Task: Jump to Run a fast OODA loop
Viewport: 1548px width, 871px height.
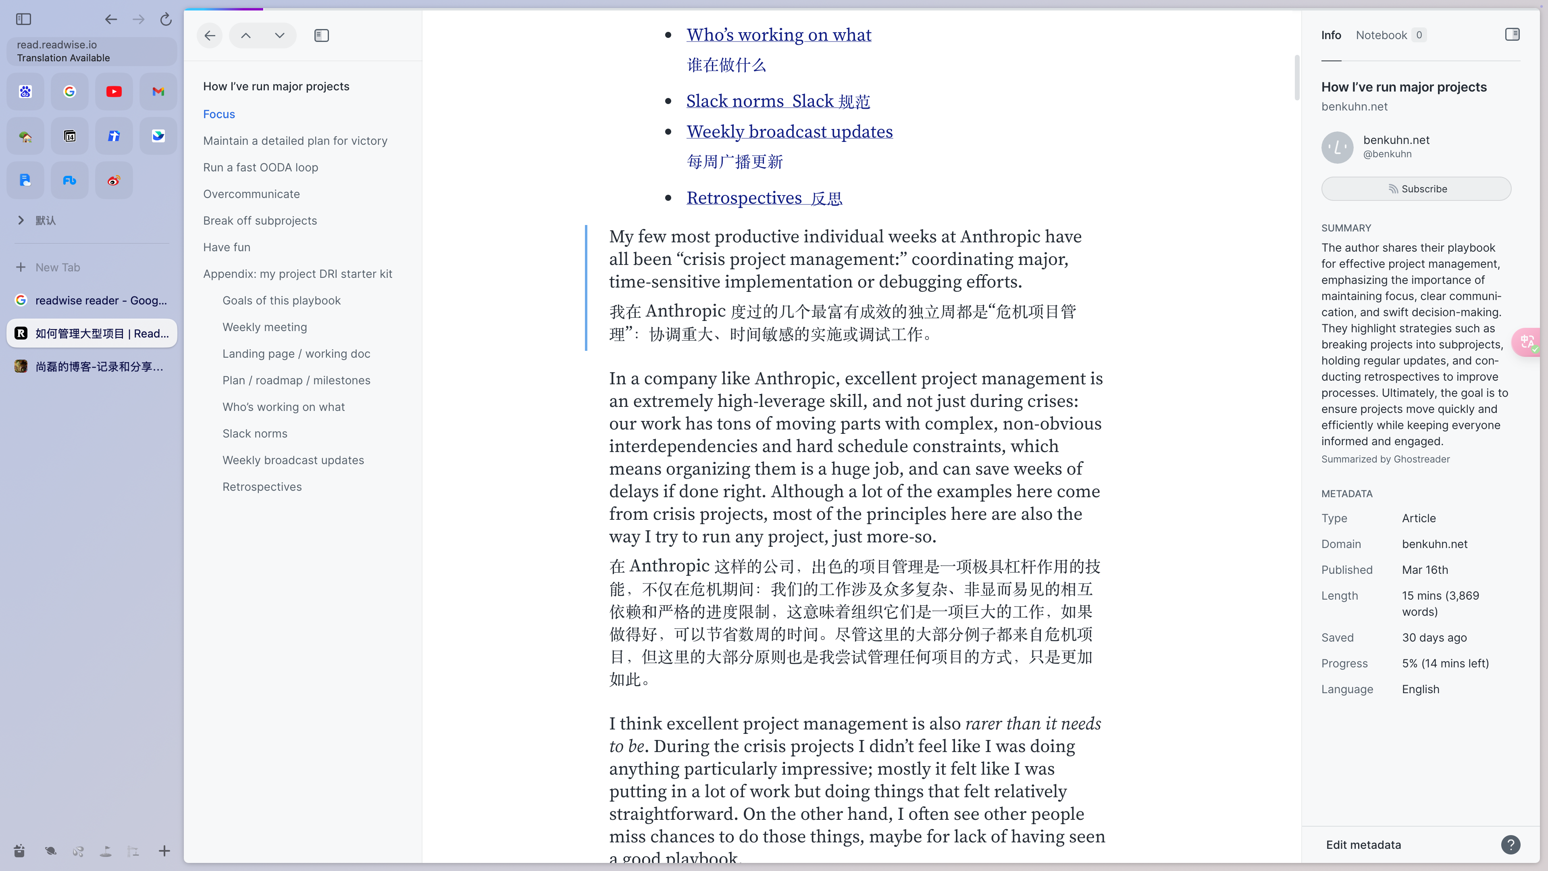Action: pyautogui.click(x=260, y=167)
